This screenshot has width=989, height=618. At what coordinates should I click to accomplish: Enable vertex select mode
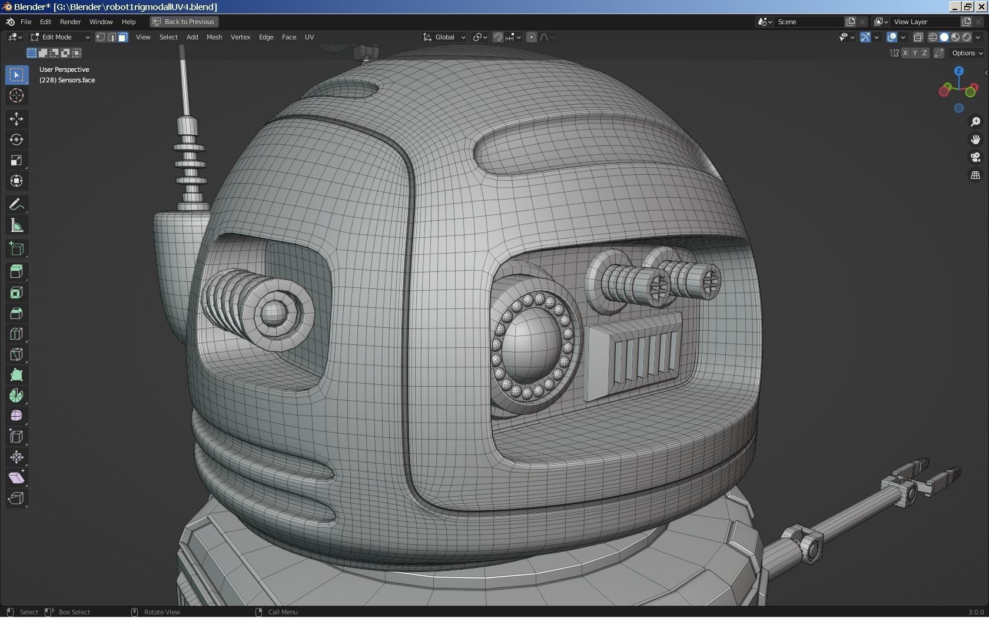pos(101,37)
